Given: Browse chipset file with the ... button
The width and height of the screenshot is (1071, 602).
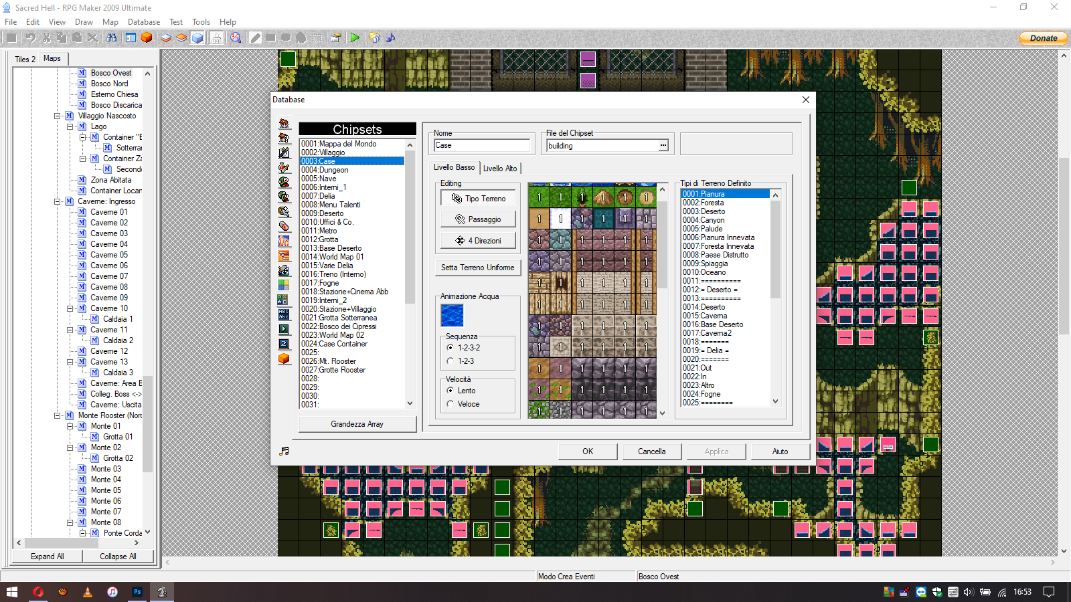Looking at the screenshot, I should tap(663, 146).
